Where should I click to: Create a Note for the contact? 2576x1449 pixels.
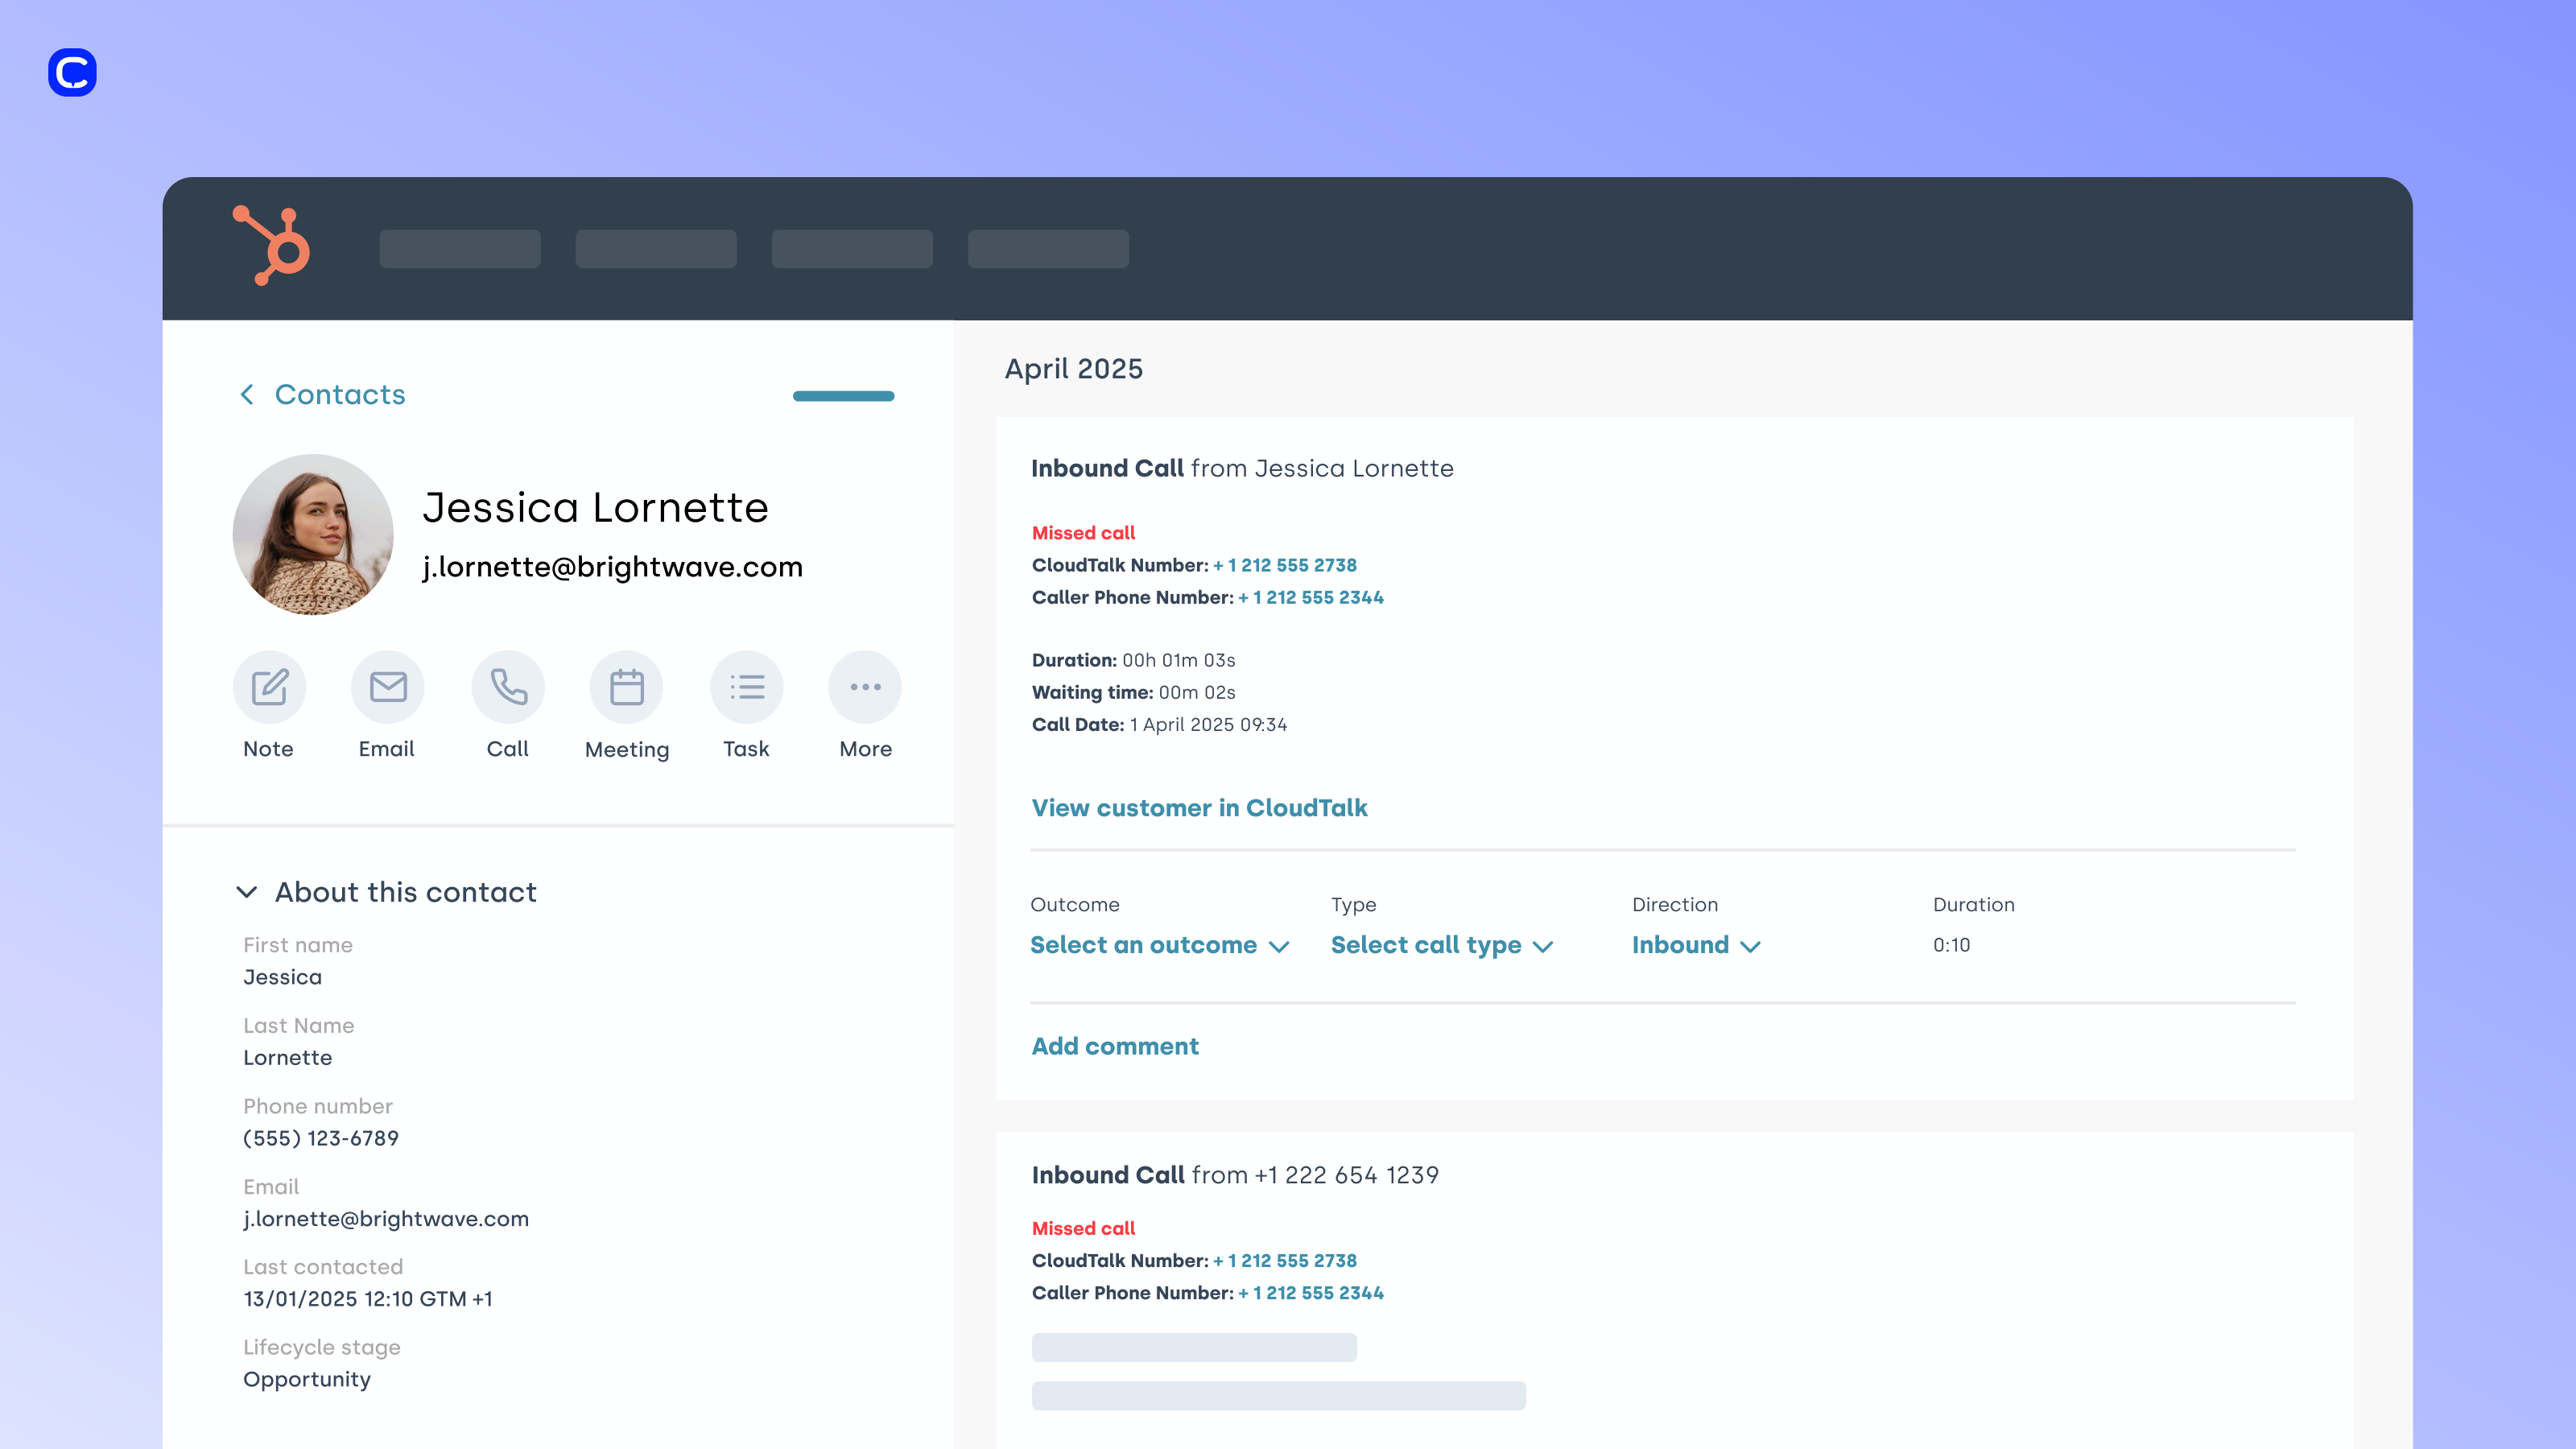269,687
